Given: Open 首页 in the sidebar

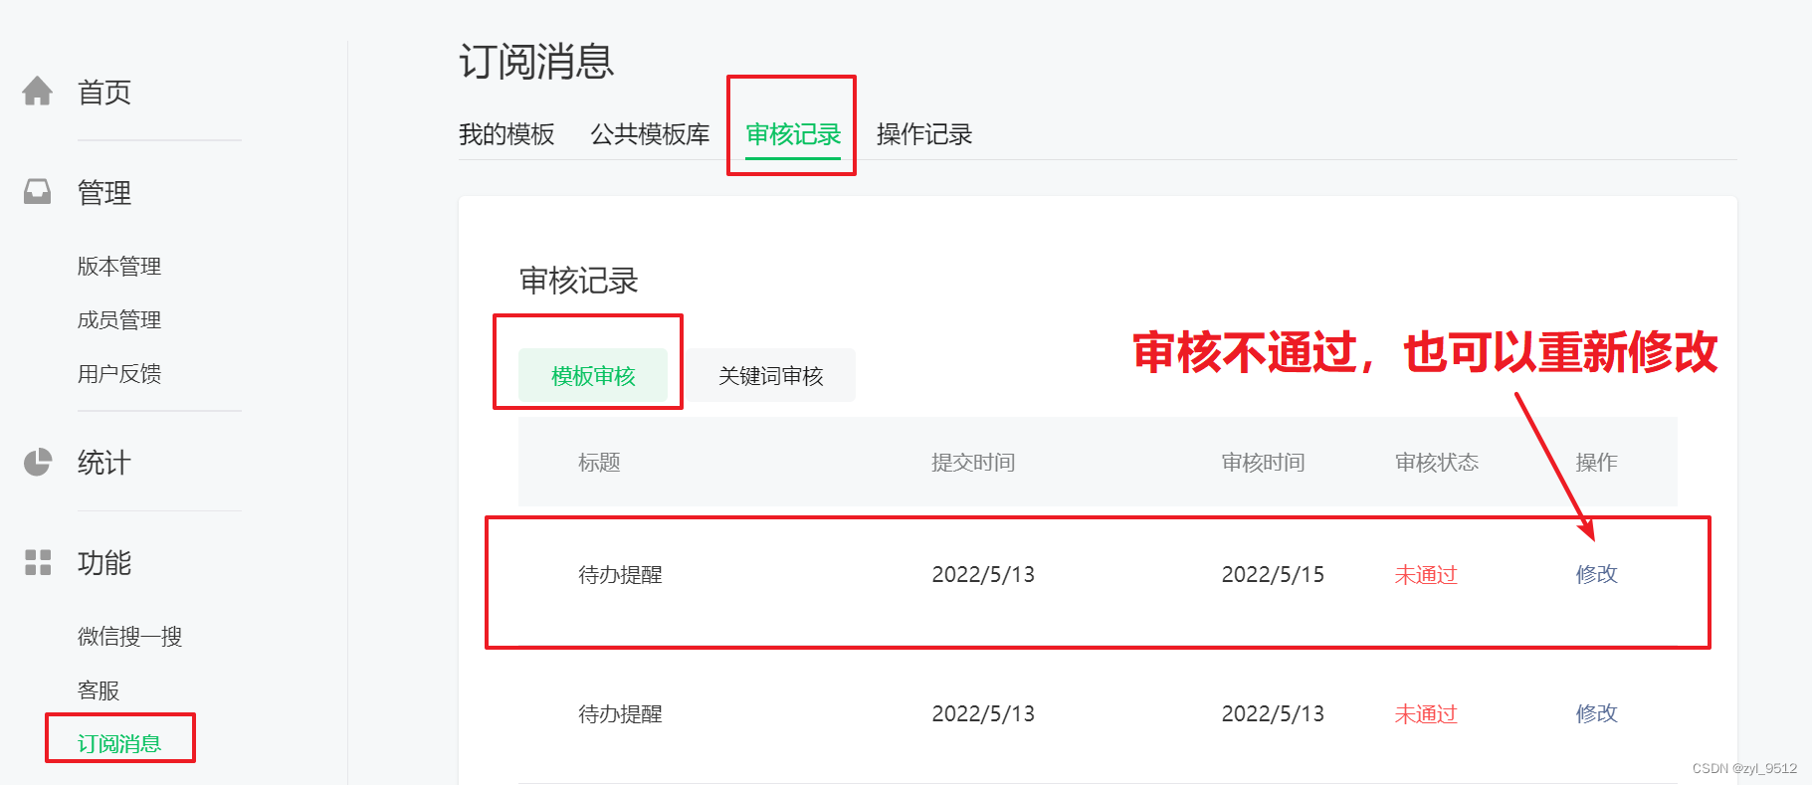Looking at the screenshot, I should [x=104, y=93].
